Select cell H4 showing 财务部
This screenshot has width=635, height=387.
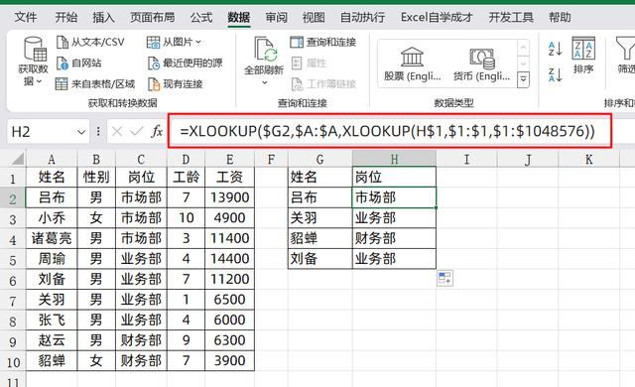[394, 238]
